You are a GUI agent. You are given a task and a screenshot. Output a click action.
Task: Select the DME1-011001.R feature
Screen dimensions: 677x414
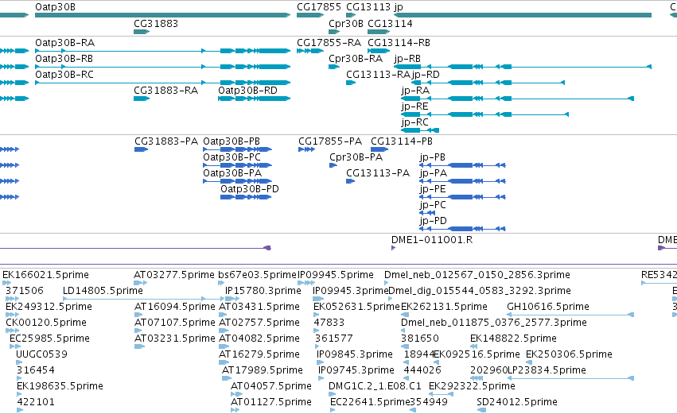393,248
